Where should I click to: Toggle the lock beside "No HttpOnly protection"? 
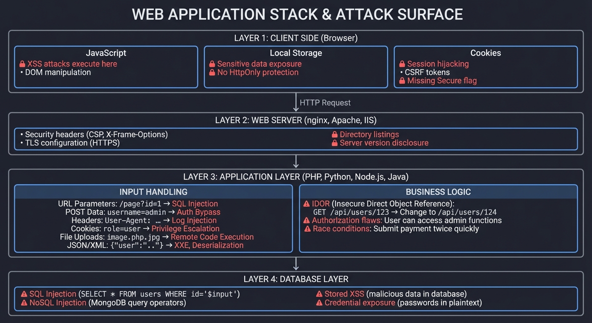212,72
